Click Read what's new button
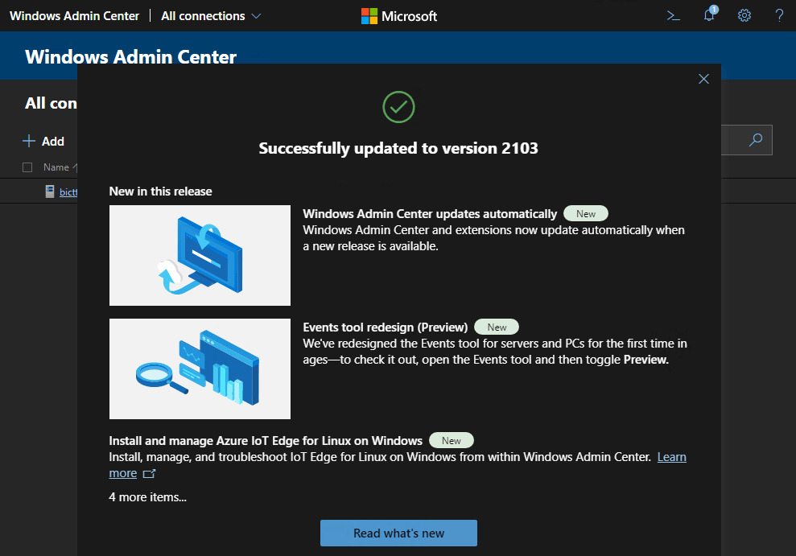The image size is (796, 556). click(398, 533)
